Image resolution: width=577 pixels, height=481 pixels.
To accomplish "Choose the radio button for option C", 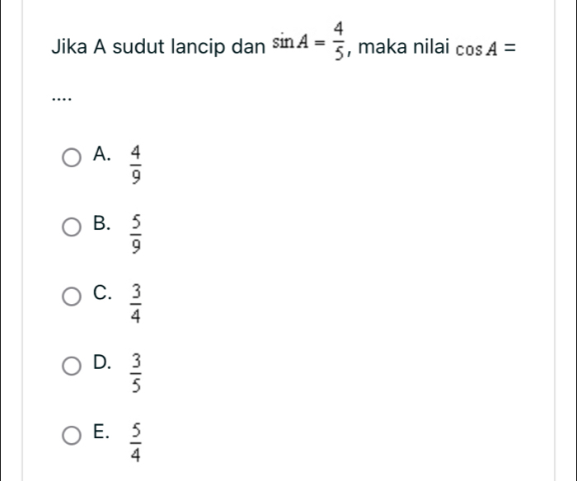I will pyautogui.click(x=73, y=296).
